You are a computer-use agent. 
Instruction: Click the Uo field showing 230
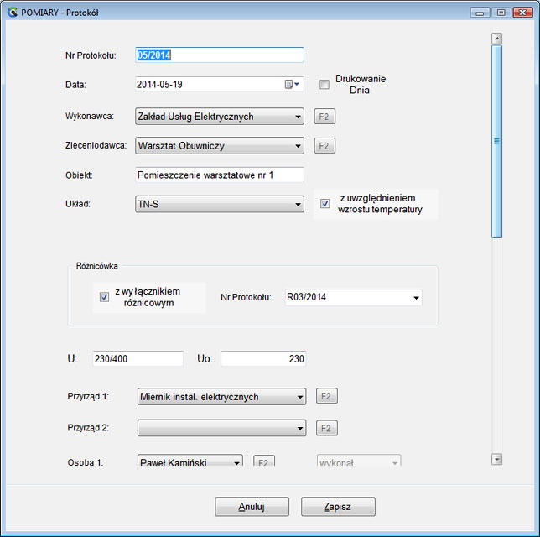tap(263, 359)
